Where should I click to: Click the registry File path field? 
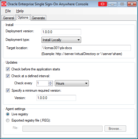[x=62, y=129]
